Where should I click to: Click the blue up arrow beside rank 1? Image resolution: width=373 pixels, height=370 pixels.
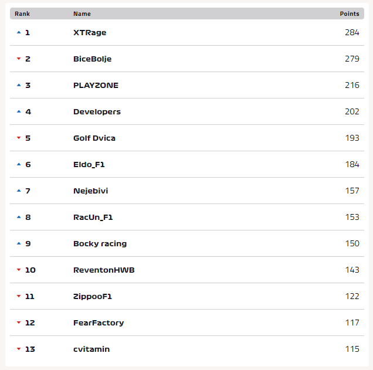pos(19,32)
